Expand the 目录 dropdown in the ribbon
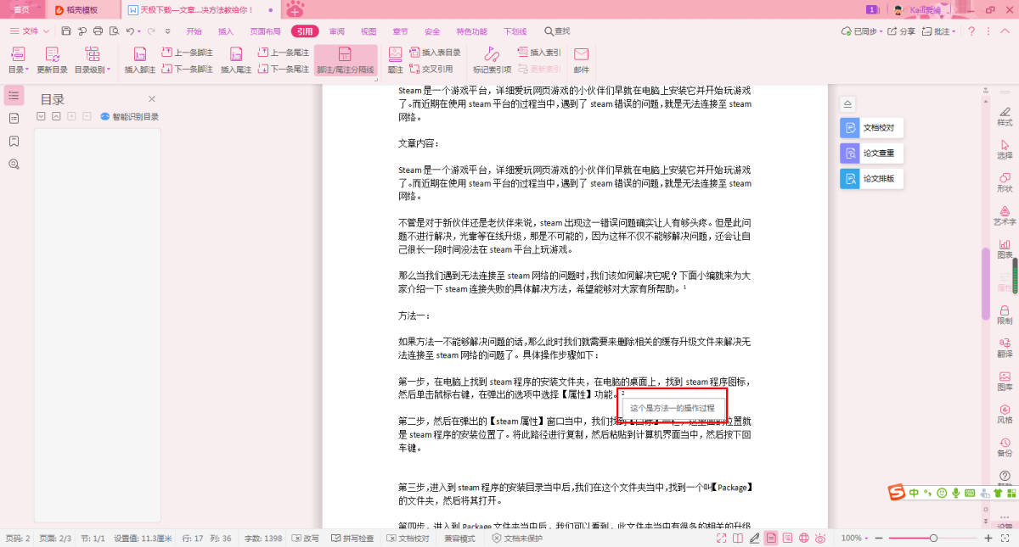This screenshot has width=1019, height=547. point(18,70)
